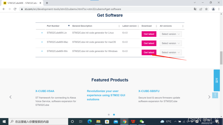Go back to the previous page
The image size is (223, 125).
(4, 9)
